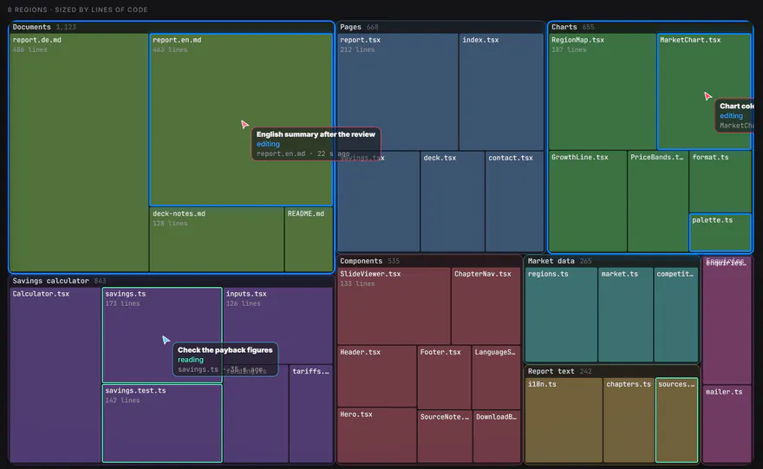
Task: Select the PriceBands tile in Charts
Action: pyautogui.click(x=658, y=201)
